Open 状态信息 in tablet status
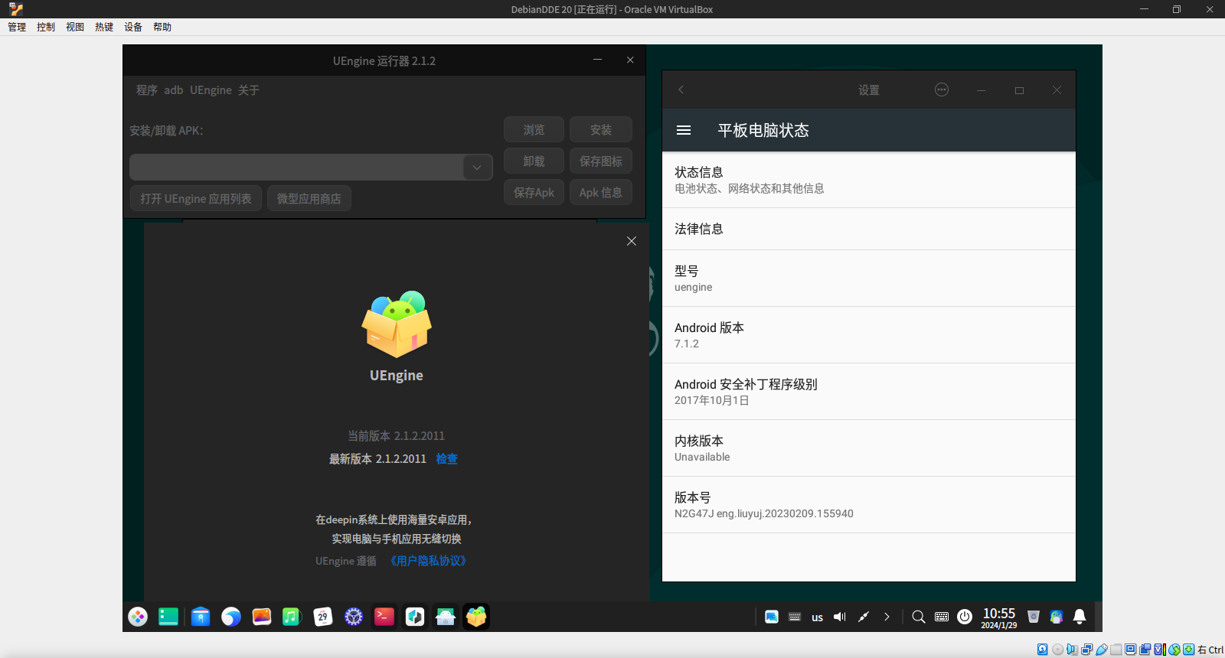Screen dimensions: 1225x658 (x=869, y=180)
